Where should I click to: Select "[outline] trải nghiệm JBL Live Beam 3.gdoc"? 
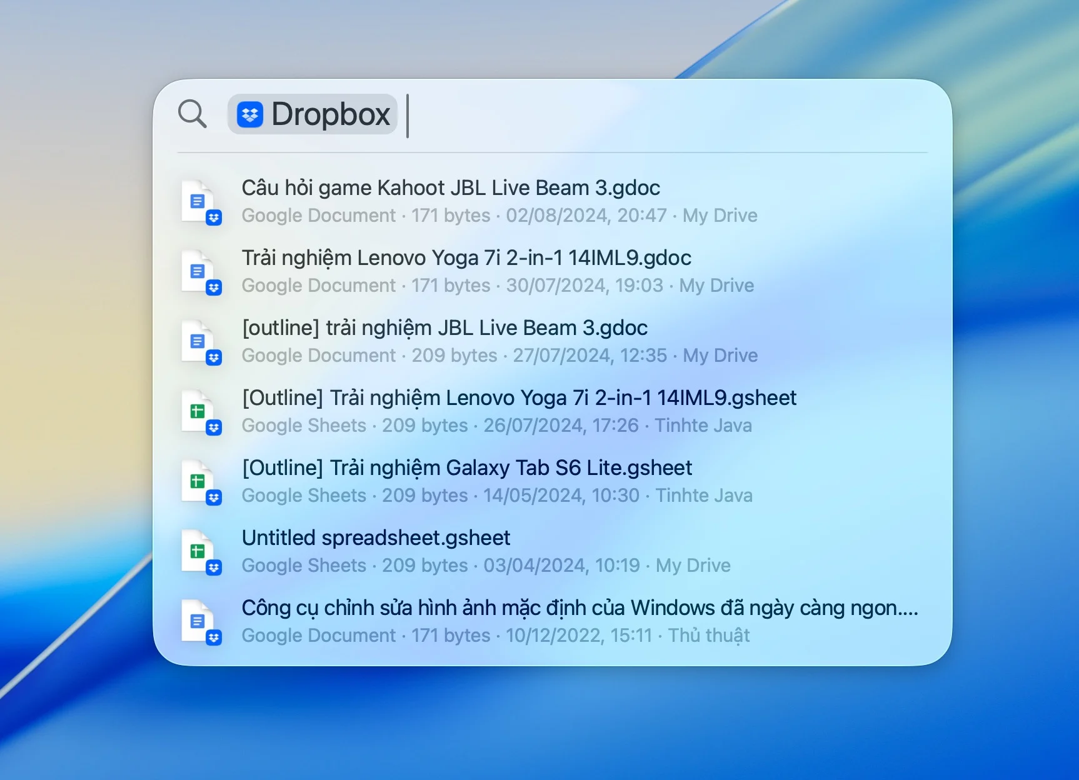pyautogui.click(x=444, y=327)
